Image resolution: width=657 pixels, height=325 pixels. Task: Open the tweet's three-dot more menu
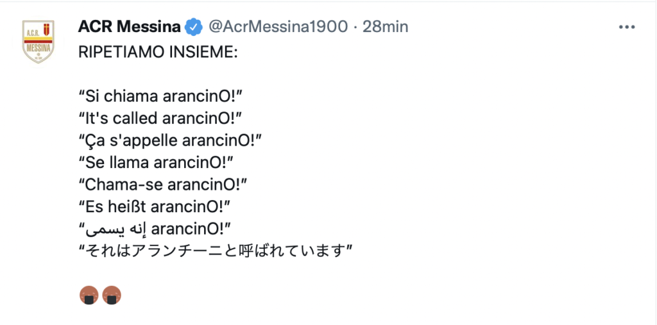626,27
